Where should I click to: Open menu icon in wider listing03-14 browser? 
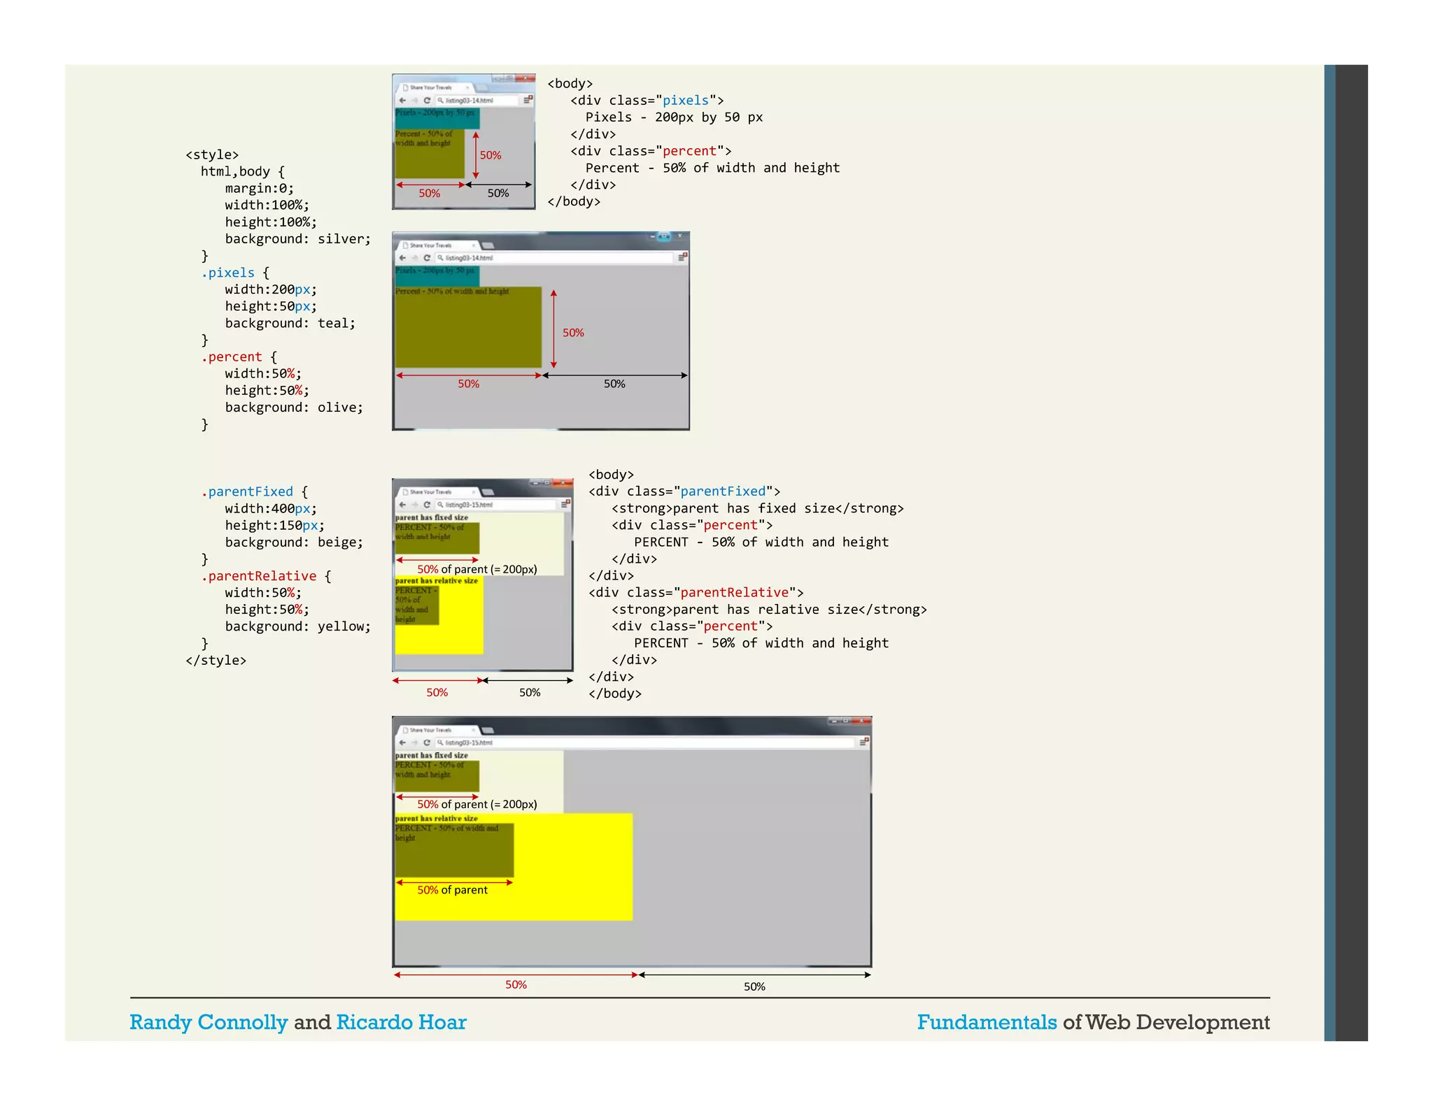[x=682, y=257]
